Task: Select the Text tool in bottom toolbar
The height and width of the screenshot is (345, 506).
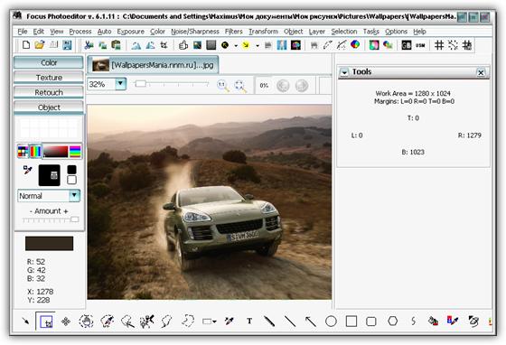Action: 249,321
